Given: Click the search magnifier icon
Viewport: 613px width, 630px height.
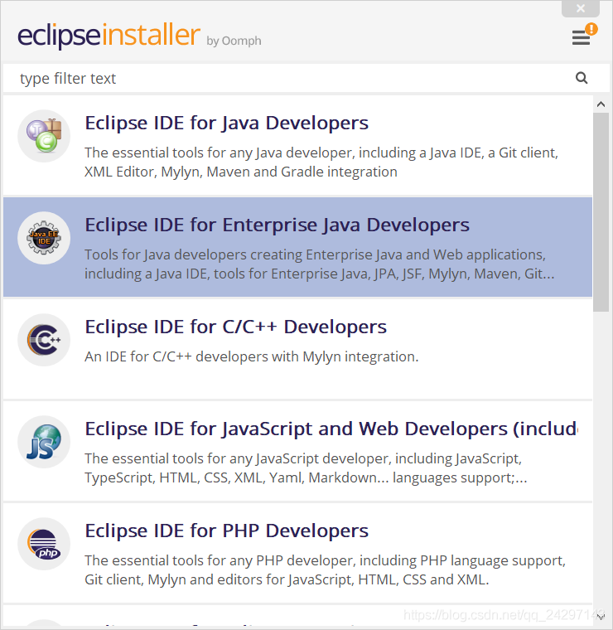Looking at the screenshot, I should [x=582, y=78].
